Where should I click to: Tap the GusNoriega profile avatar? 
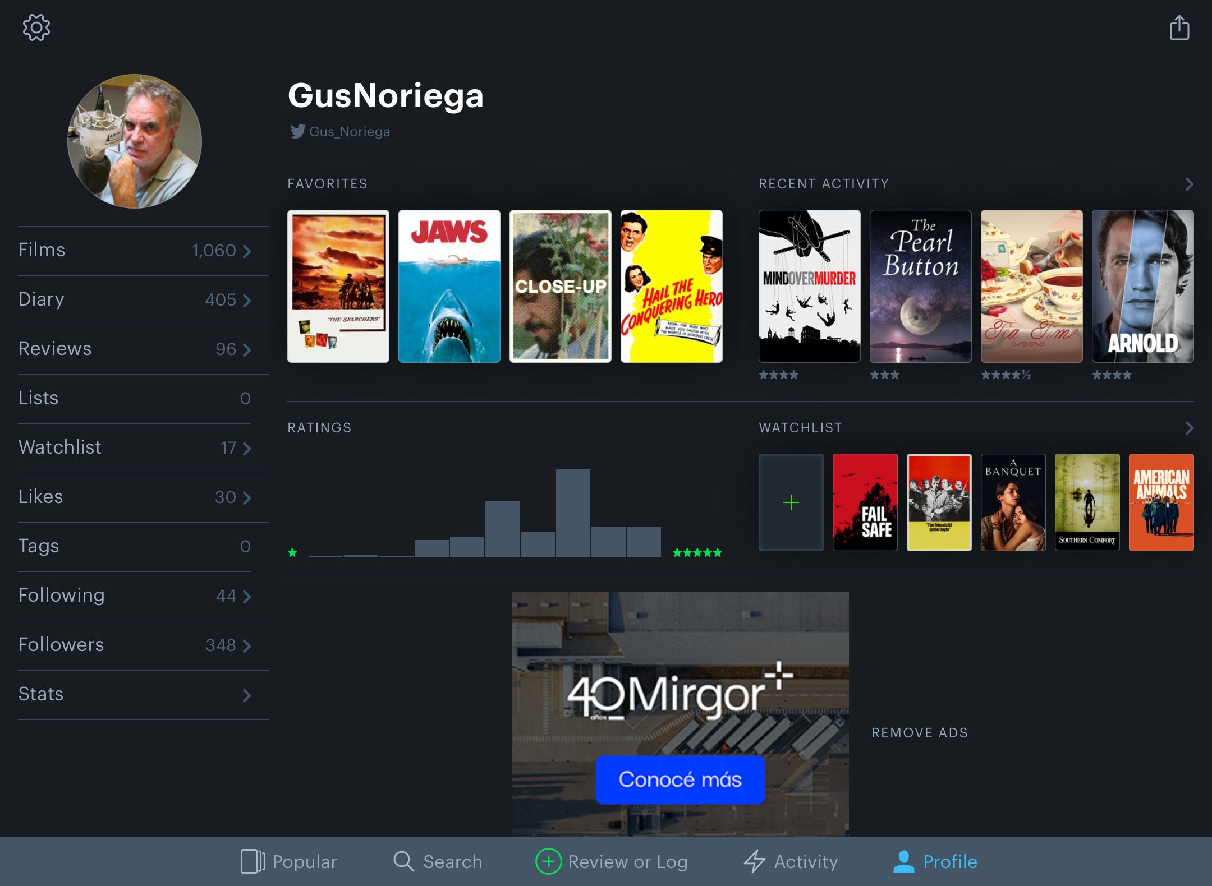click(x=135, y=141)
